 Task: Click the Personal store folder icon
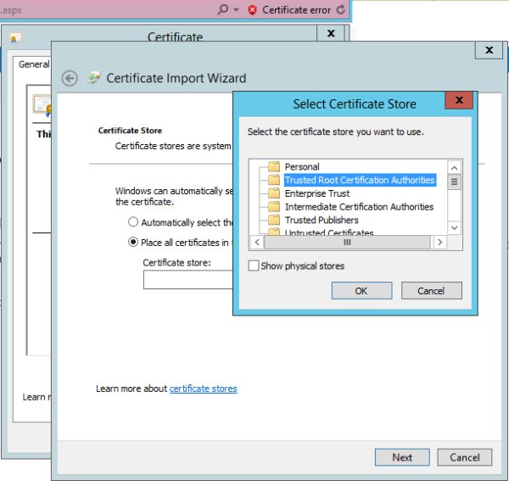(273, 167)
